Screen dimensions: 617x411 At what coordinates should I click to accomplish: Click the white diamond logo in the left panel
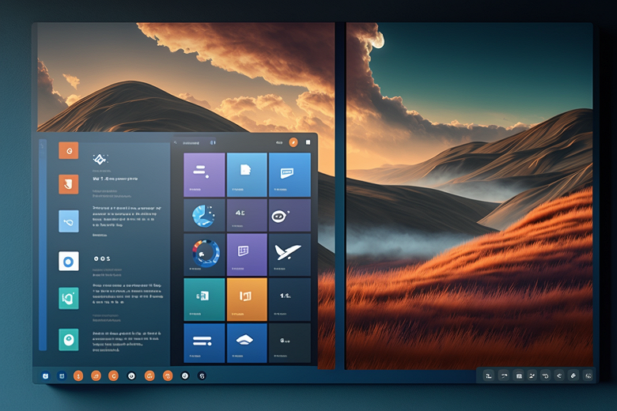[x=100, y=160]
